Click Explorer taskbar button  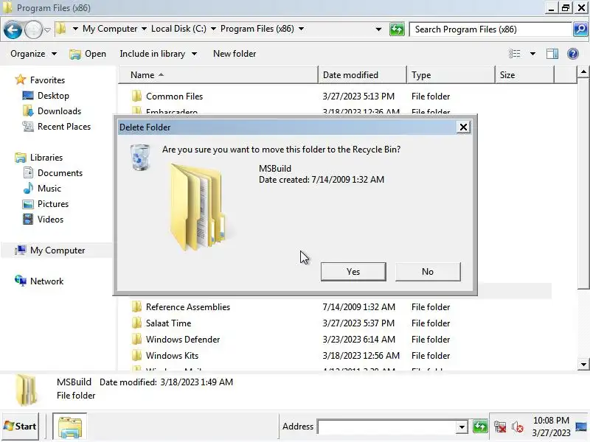pyautogui.click(x=69, y=427)
